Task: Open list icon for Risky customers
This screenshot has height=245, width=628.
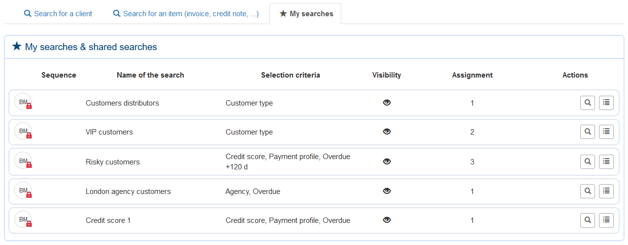Action: click(x=606, y=161)
